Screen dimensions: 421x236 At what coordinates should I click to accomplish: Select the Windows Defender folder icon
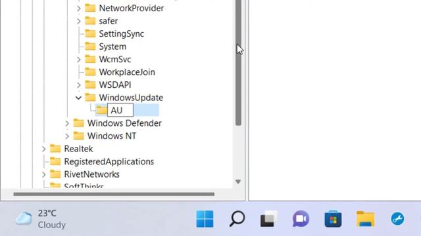(79, 123)
